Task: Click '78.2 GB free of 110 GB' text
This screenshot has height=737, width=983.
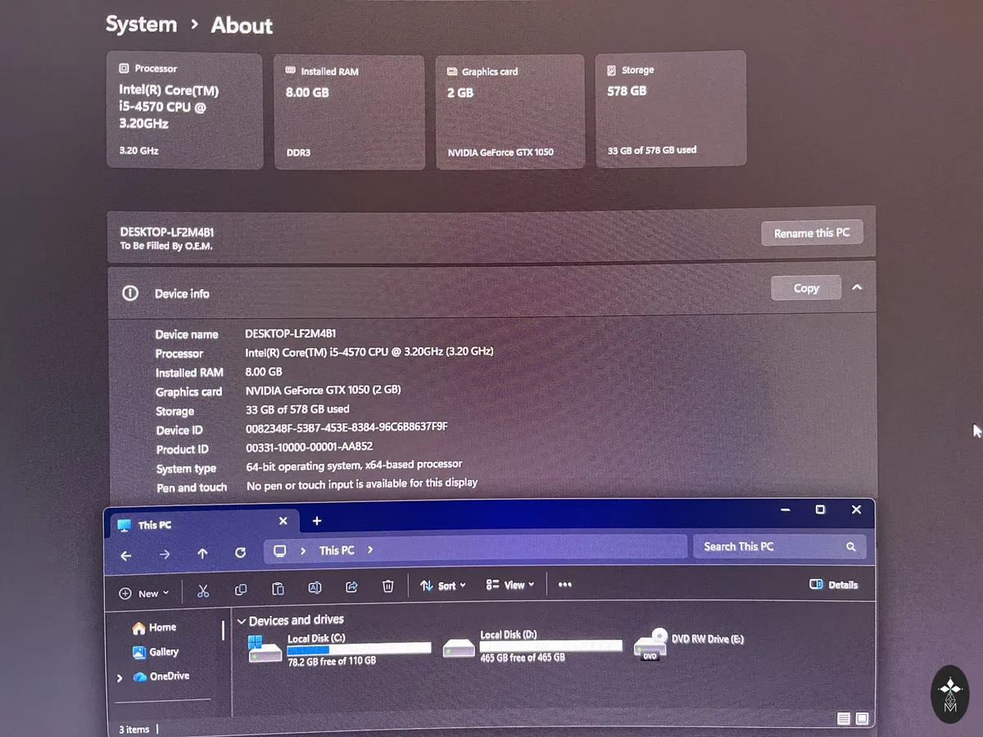Action: (x=332, y=661)
